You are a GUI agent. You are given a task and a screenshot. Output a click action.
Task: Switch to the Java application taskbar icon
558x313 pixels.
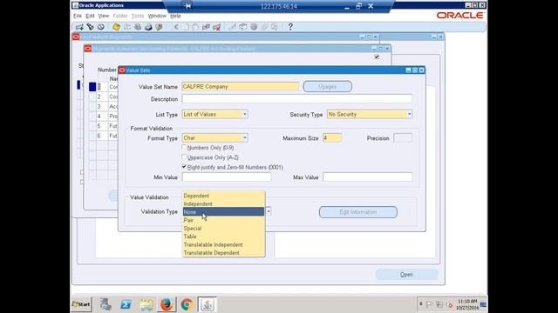pyautogui.click(x=208, y=304)
